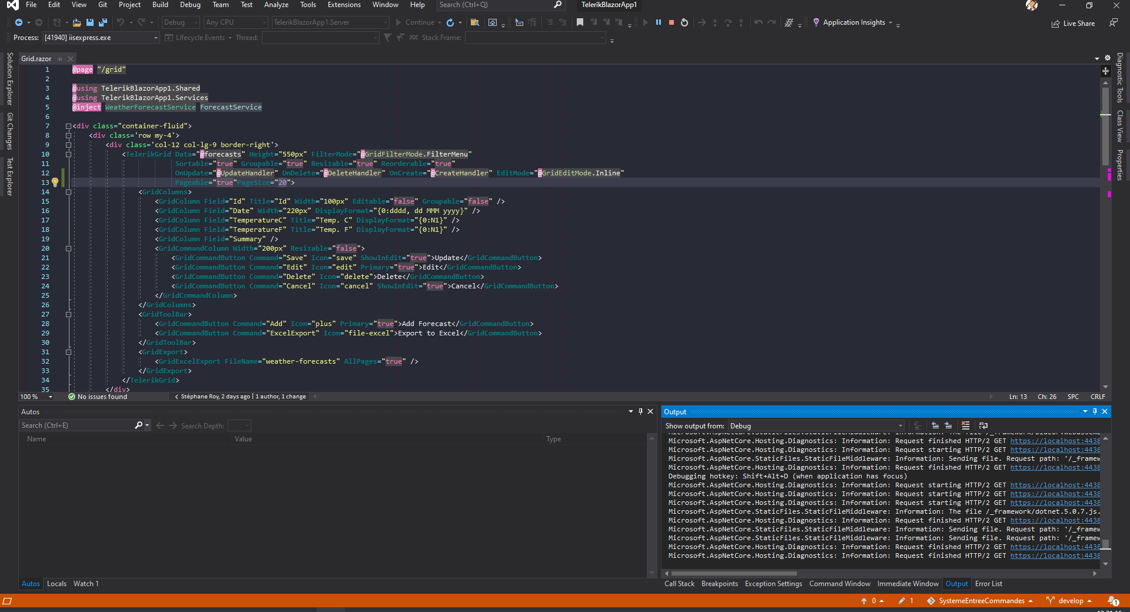Screen dimensions: 1130x612
Task: Close the Grid.razor tab
Action: tap(71, 59)
